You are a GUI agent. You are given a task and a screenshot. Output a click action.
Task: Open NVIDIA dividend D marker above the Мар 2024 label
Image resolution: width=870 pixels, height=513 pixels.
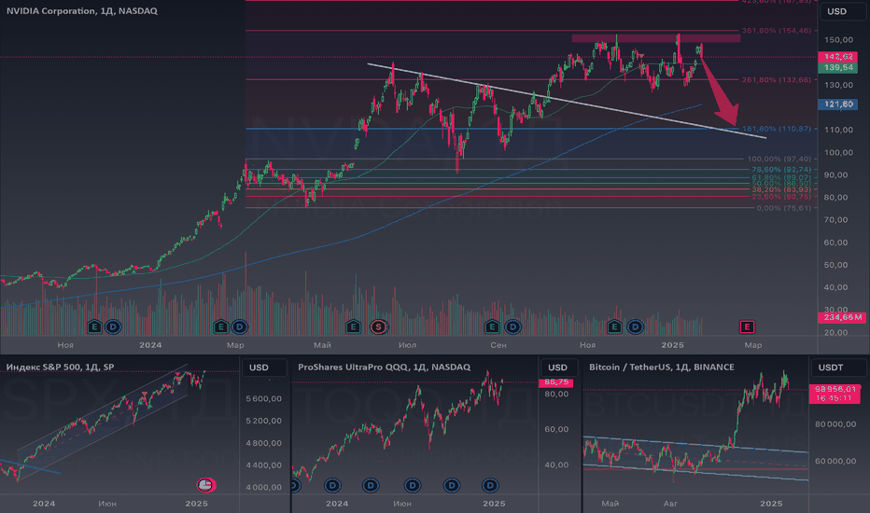[x=240, y=326]
